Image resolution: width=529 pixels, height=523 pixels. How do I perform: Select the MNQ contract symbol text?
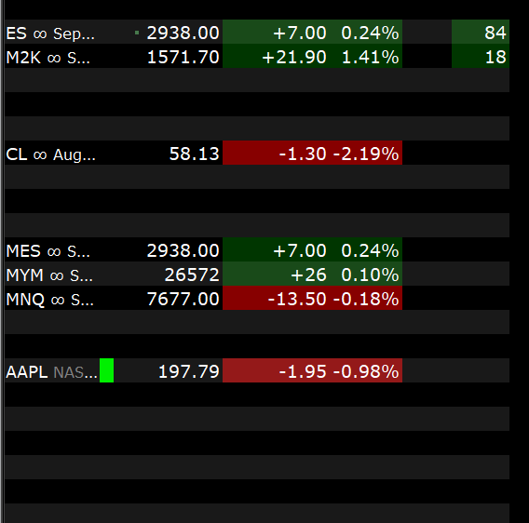pyautogui.click(x=25, y=300)
